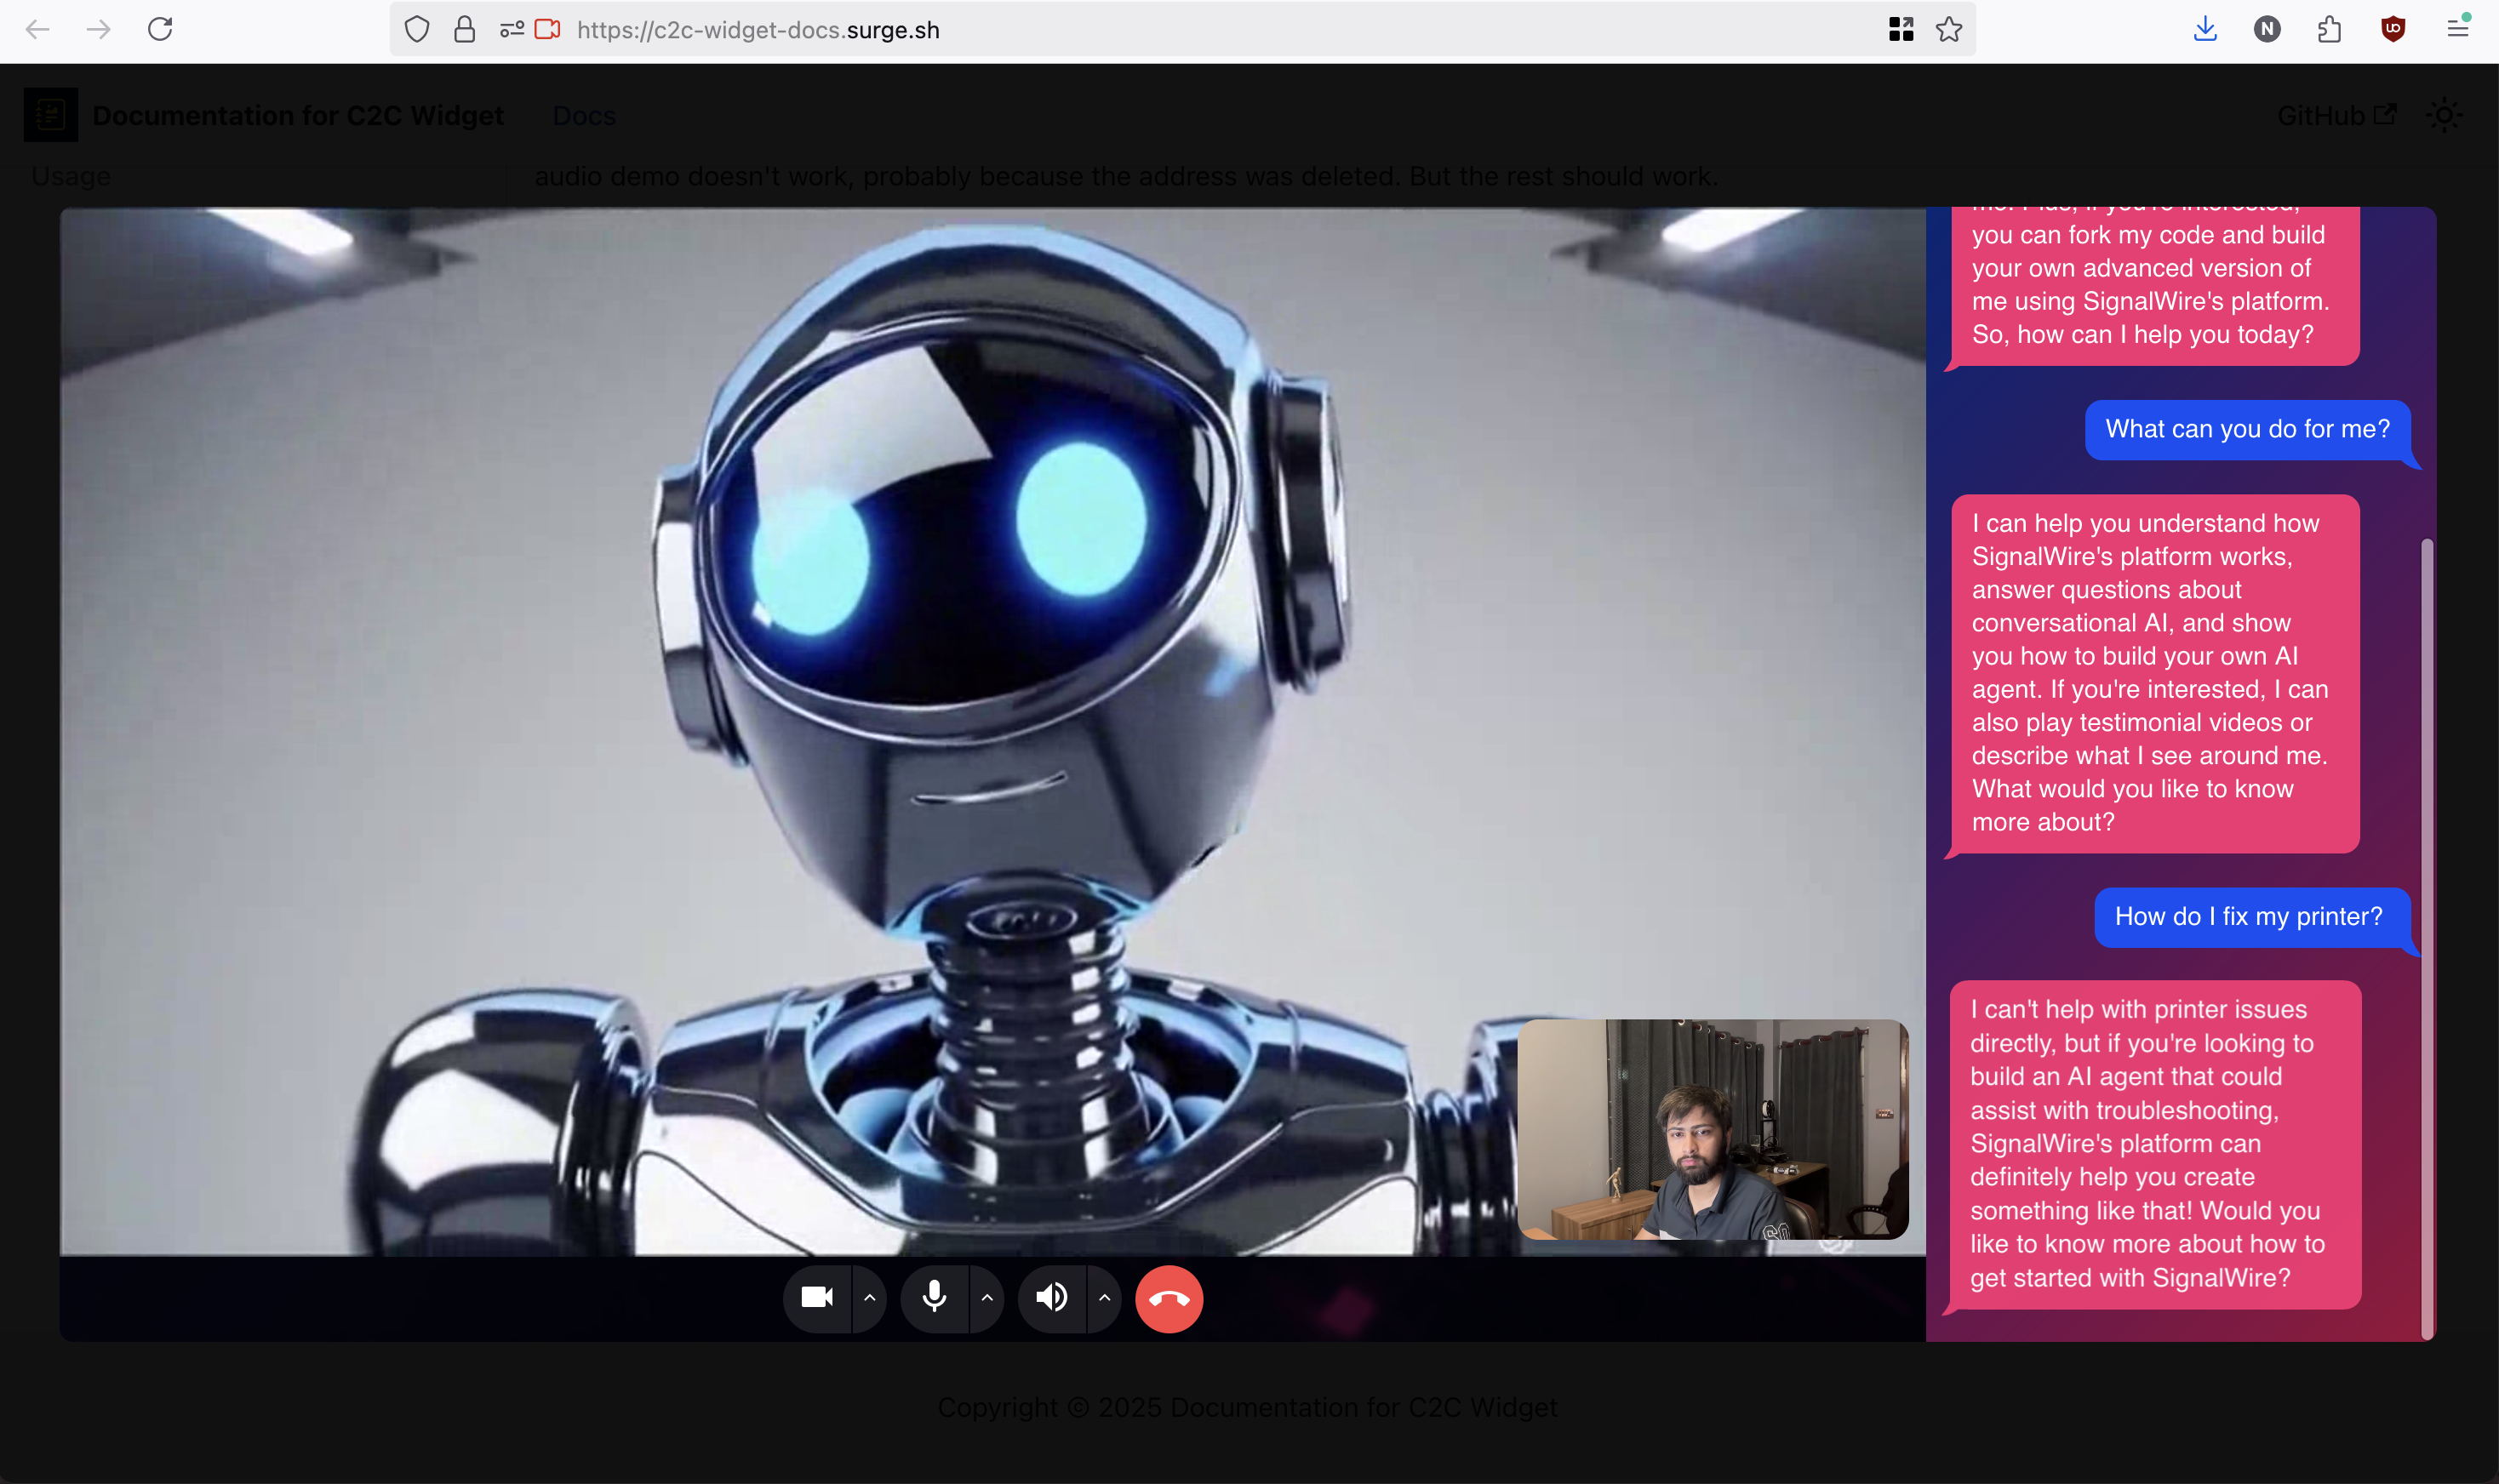The image size is (2499, 1484).
Task: Mute the microphone button
Action: click(x=934, y=1298)
